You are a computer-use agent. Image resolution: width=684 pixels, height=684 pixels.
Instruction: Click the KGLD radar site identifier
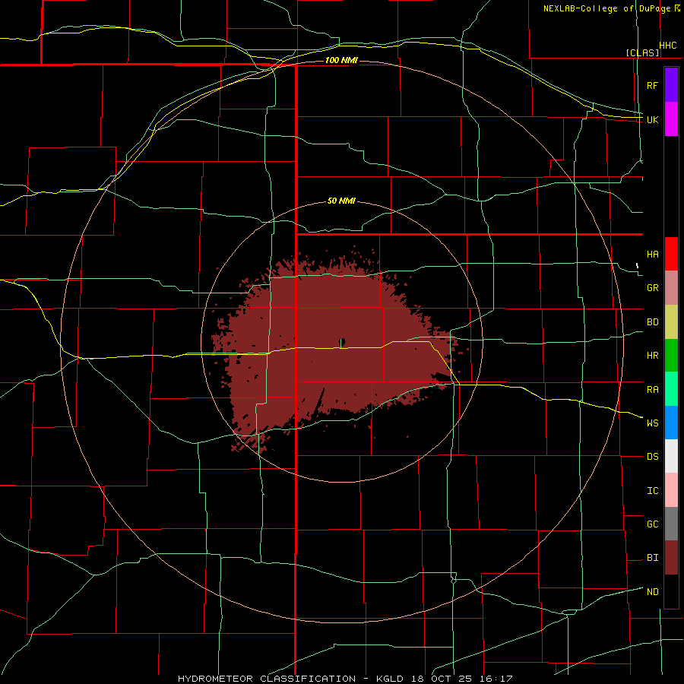(391, 679)
